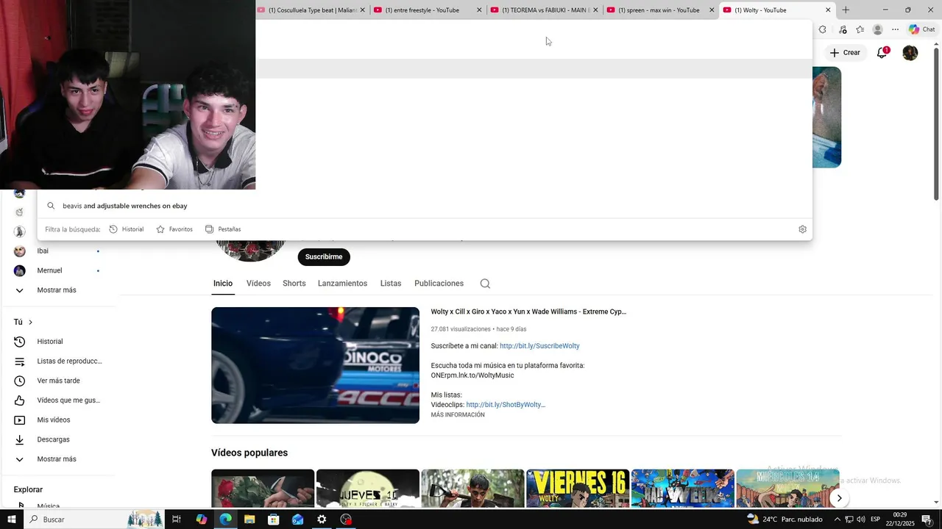Open the Windows Start menu

(12, 519)
